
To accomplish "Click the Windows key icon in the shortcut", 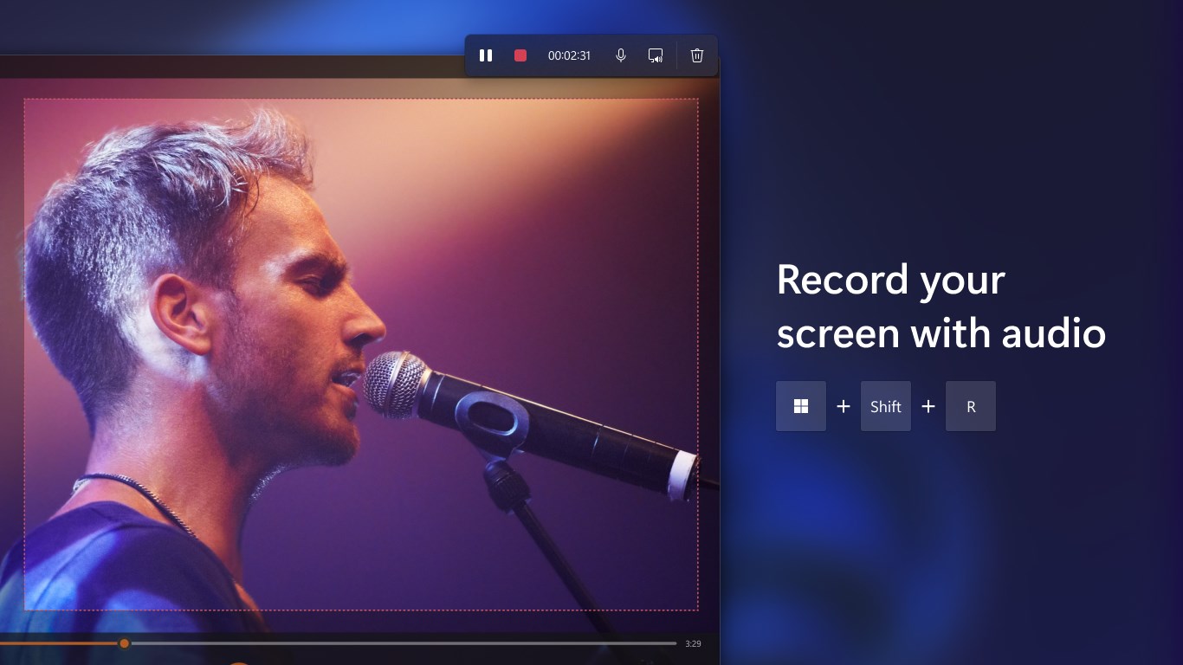I will click(800, 406).
